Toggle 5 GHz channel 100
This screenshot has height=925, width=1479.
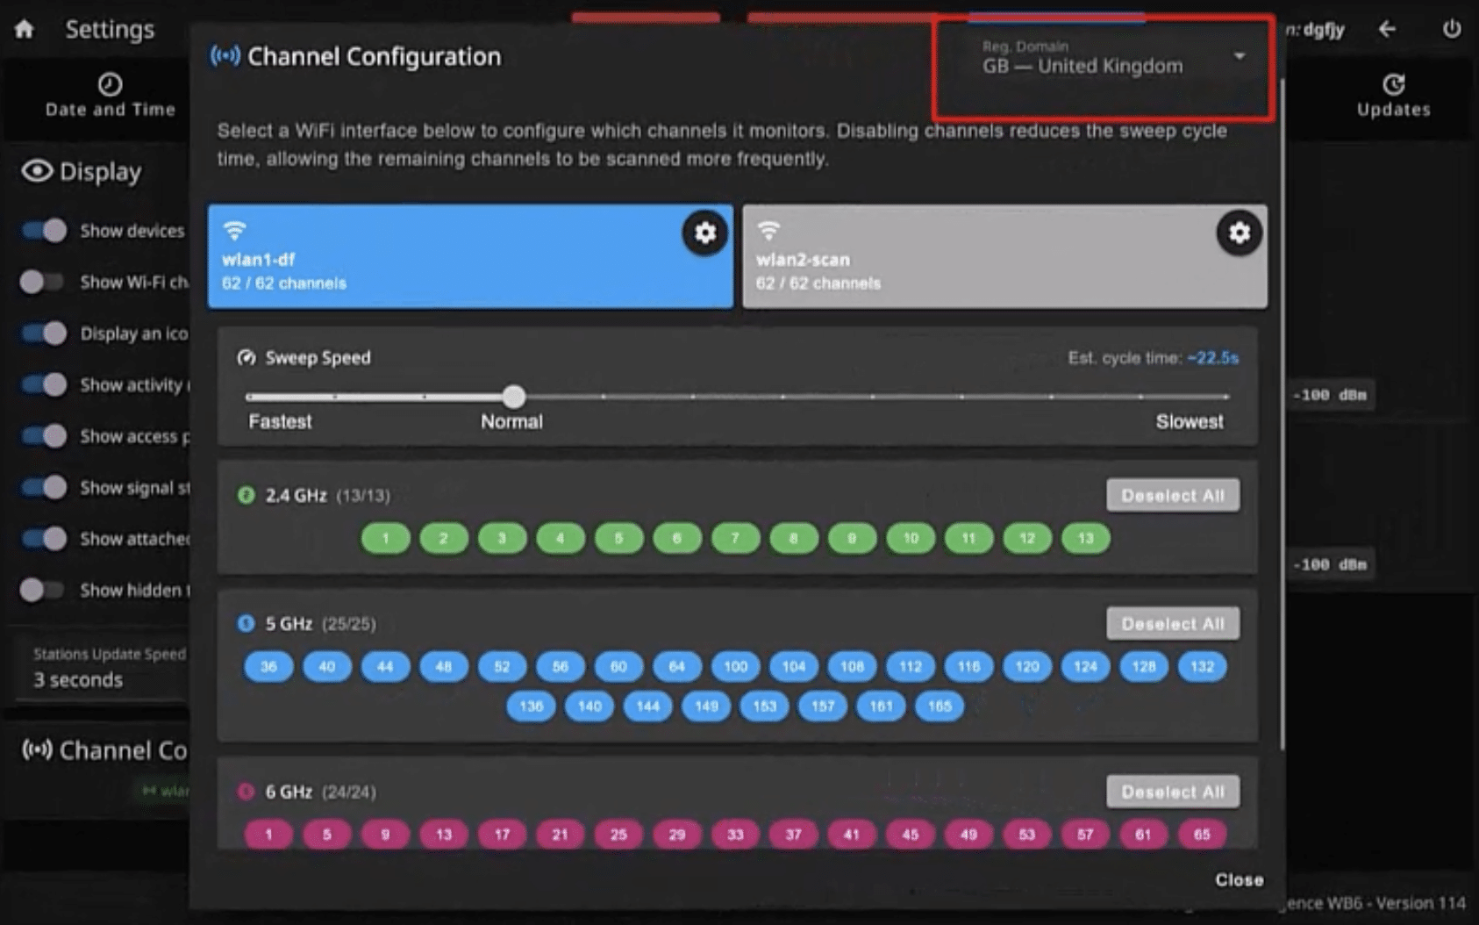coord(735,666)
